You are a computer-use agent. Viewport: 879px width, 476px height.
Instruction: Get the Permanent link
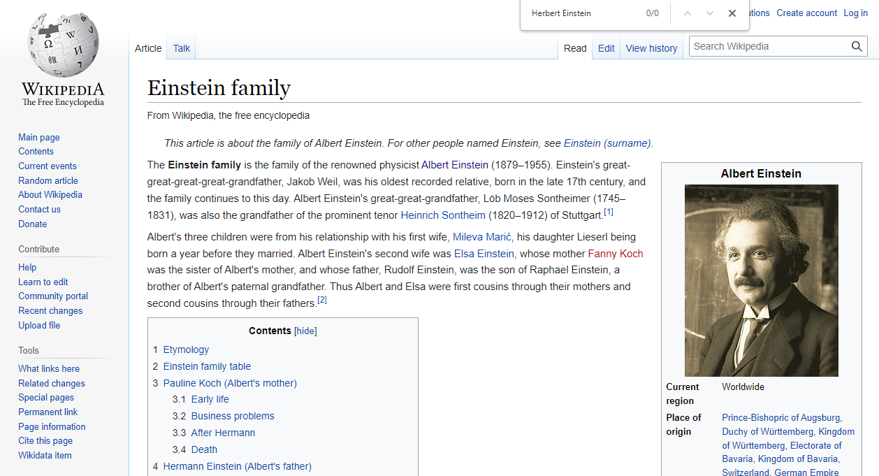(x=48, y=412)
